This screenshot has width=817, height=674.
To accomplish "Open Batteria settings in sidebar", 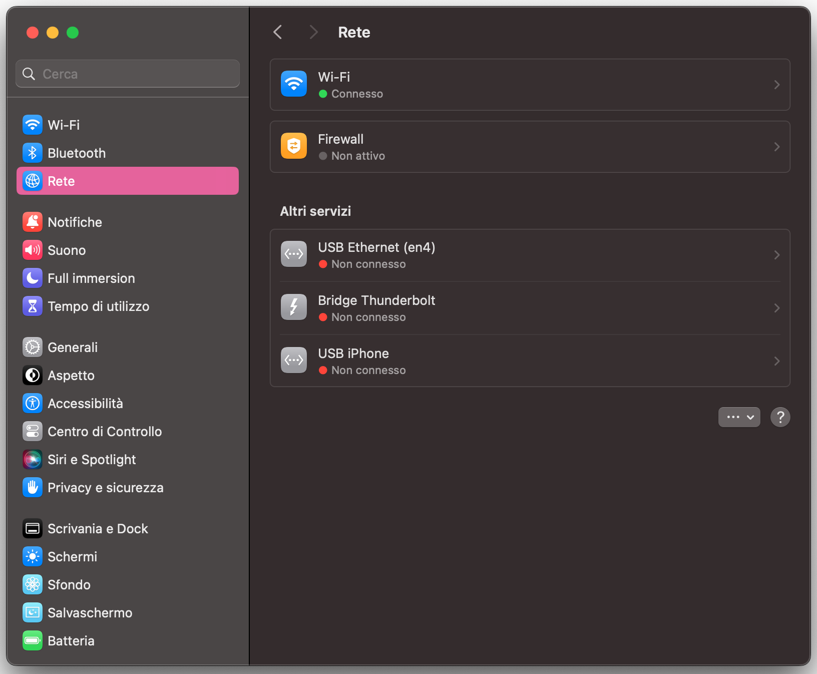I will (71, 641).
